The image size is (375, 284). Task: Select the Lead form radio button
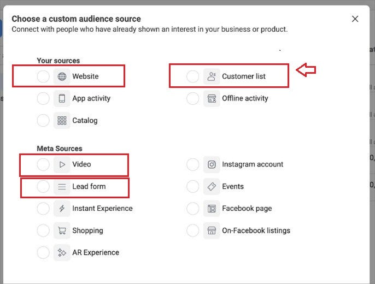(x=43, y=187)
